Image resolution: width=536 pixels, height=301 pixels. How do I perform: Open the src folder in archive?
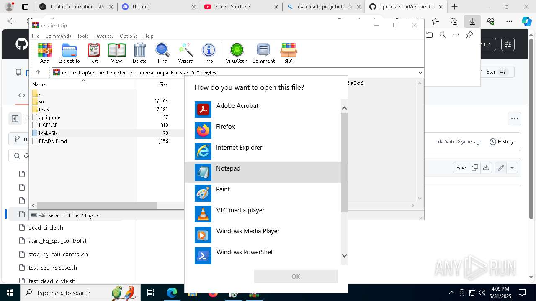(42, 102)
